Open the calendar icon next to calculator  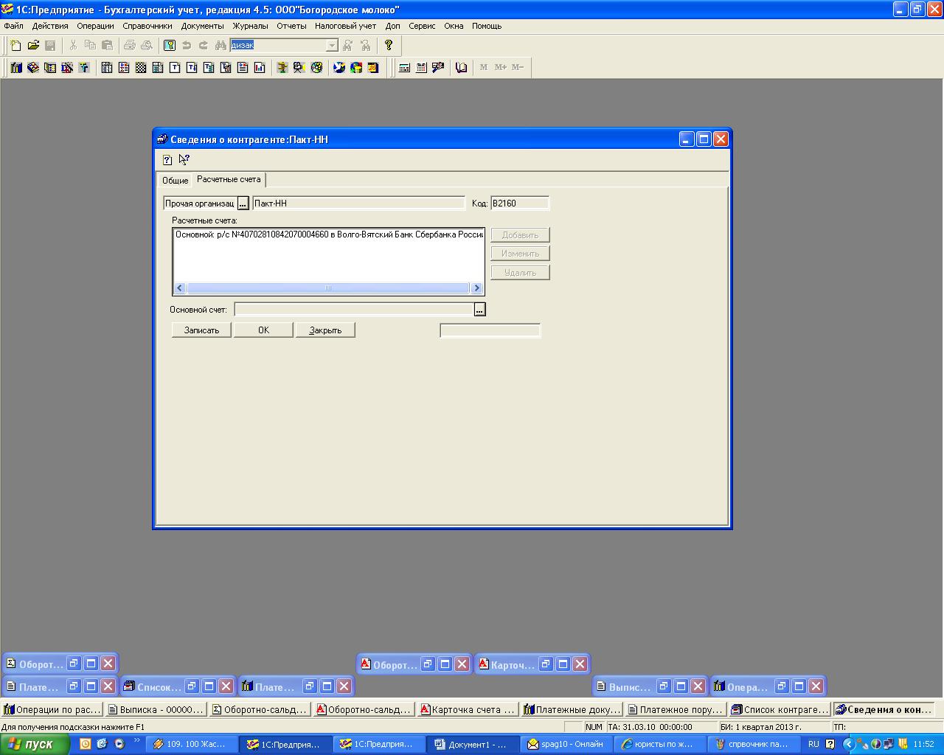pyautogui.click(x=421, y=68)
